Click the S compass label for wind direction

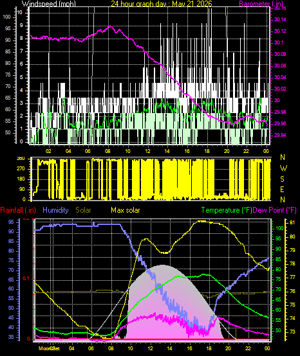coord(282,179)
